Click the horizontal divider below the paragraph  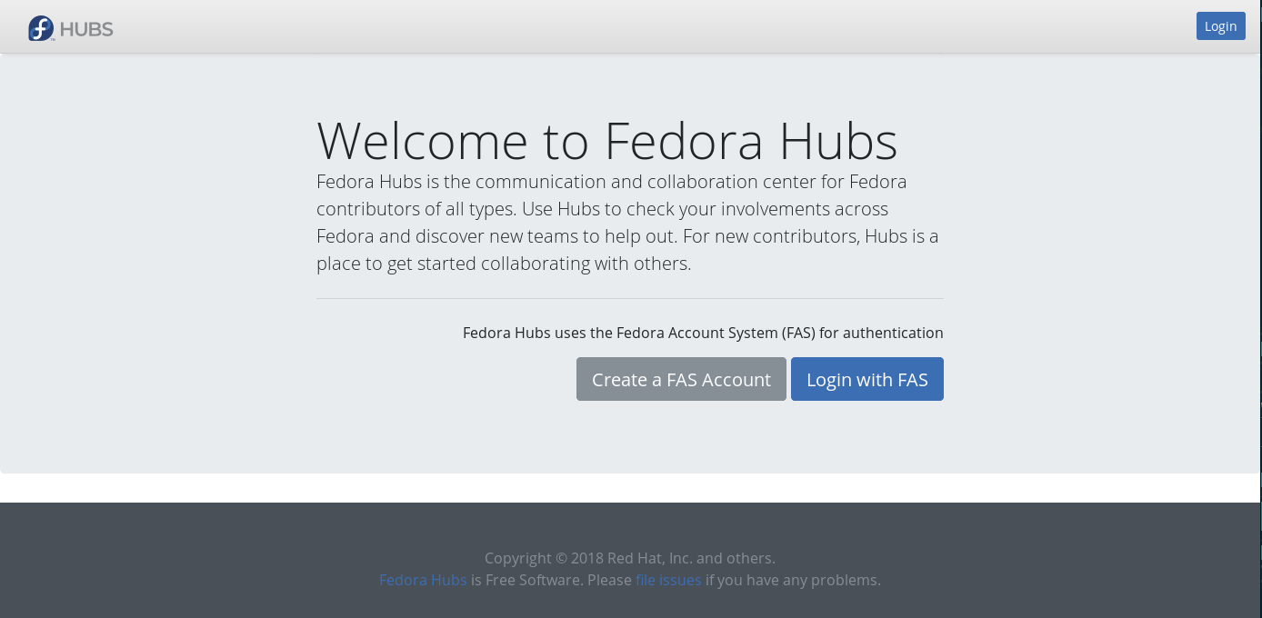tap(630, 298)
